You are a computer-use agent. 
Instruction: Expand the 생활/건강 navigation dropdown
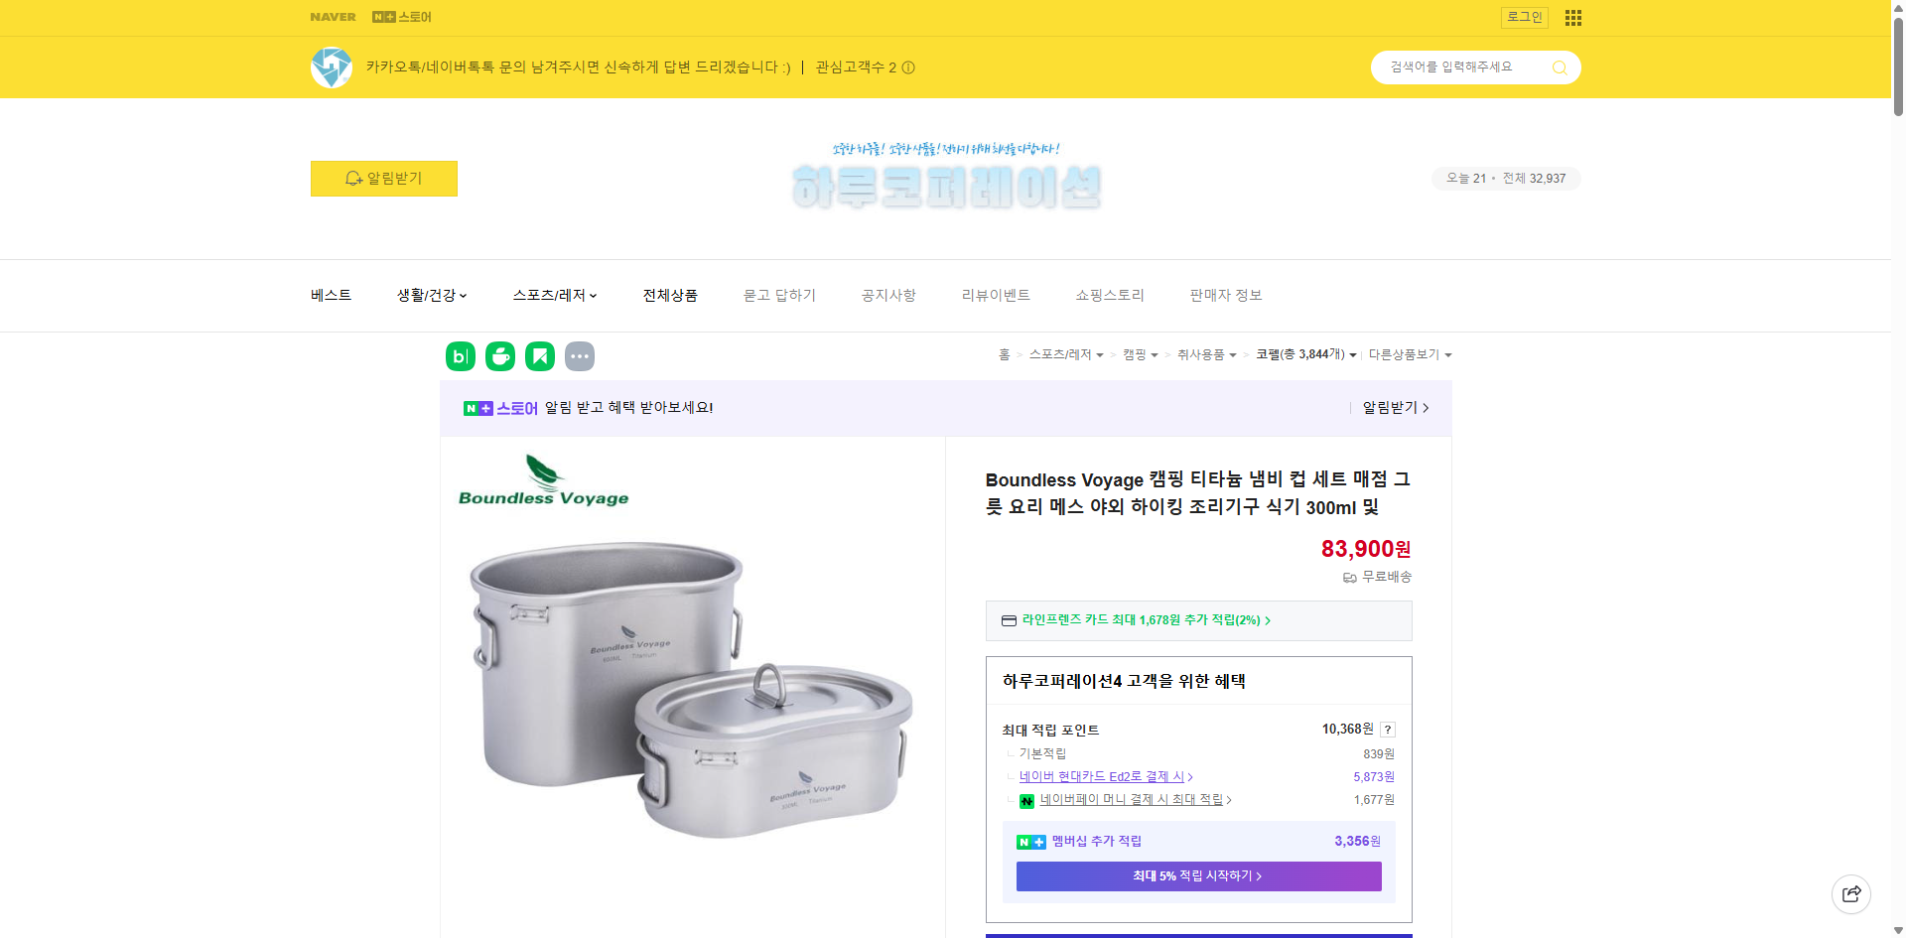coord(430,295)
